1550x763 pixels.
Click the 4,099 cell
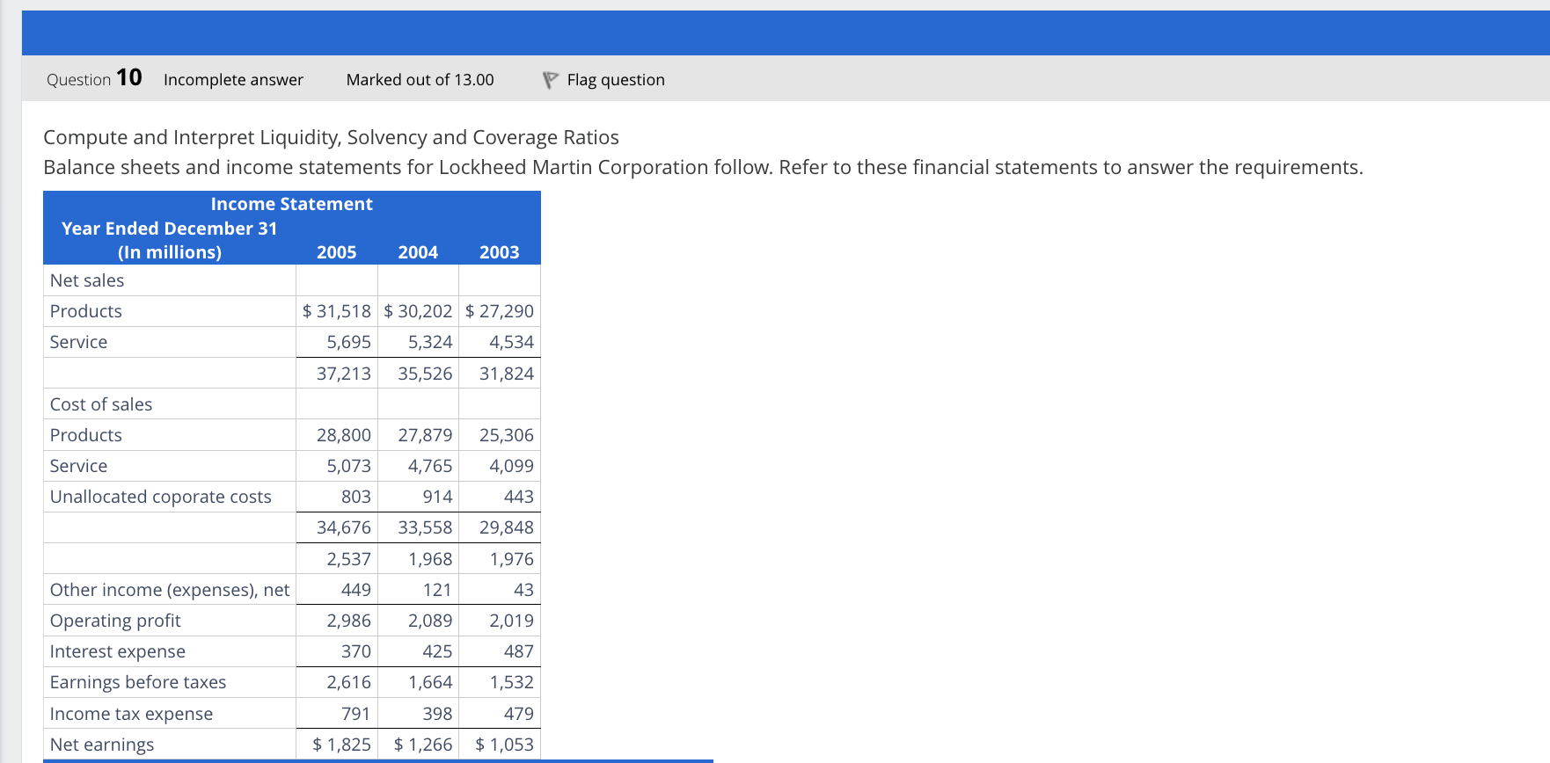500,466
